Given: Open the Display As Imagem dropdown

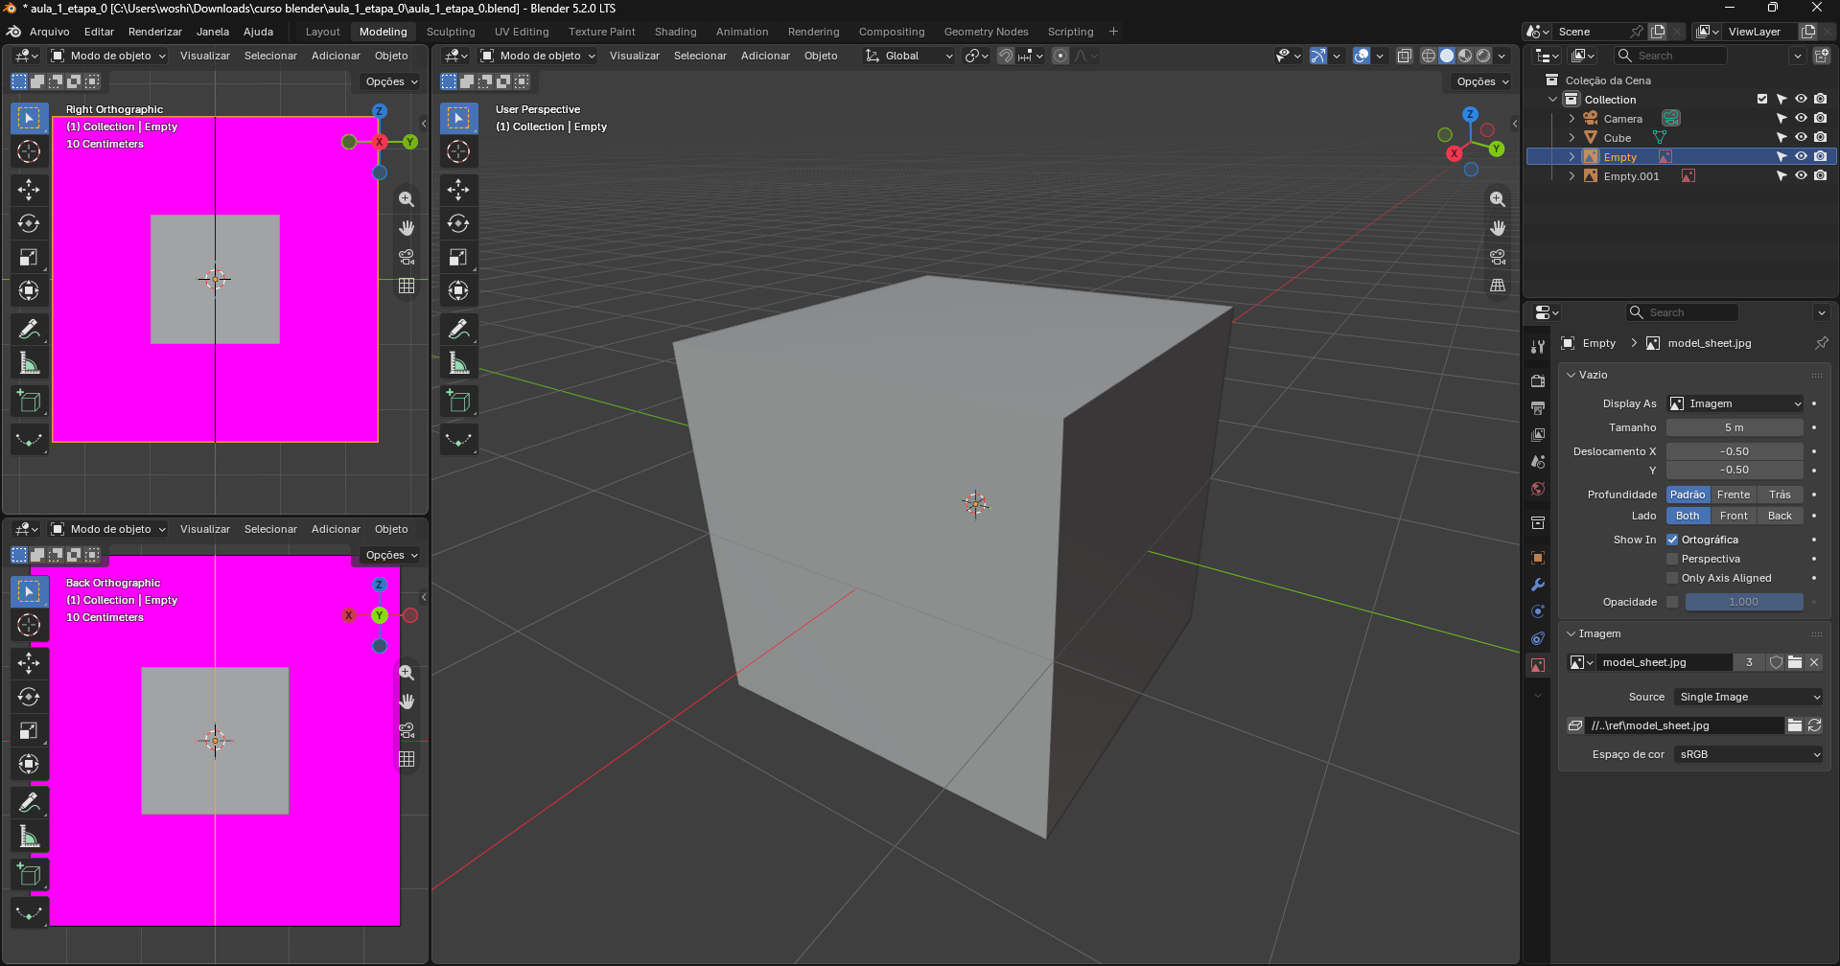Looking at the screenshot, I should pyautogui.click(x=1735, y=403).
